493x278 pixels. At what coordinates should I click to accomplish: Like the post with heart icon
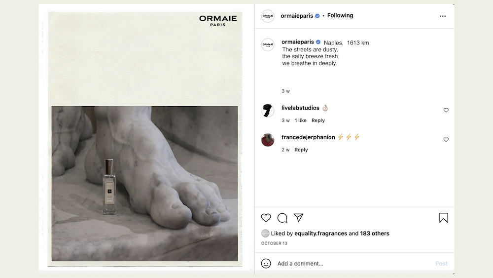point(266,218)
